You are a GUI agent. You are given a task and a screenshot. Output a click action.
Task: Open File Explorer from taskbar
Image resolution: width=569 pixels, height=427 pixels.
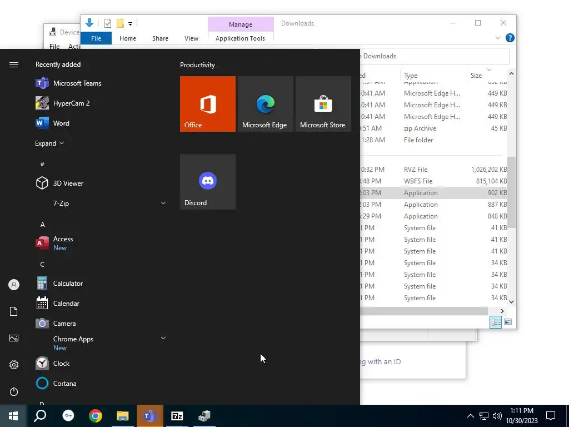pyautogui.click(x=123, y=416)
